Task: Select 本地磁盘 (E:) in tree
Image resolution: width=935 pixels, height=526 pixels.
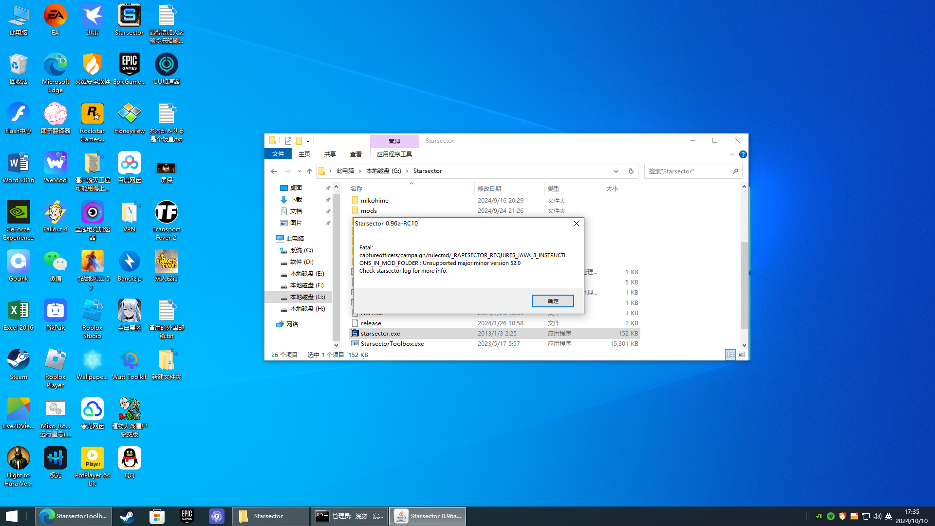Action: tap(306, 274)
